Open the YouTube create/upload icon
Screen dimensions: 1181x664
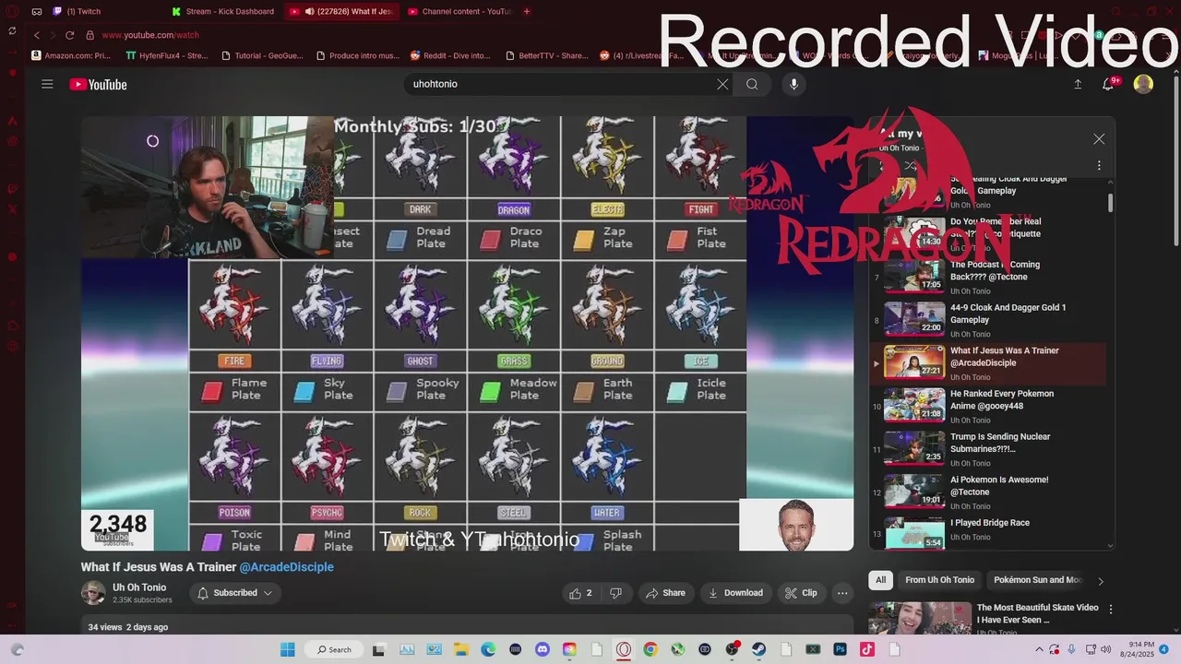click(1077, 84)
